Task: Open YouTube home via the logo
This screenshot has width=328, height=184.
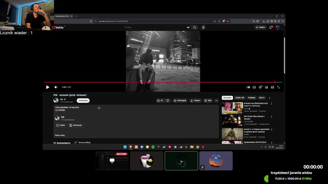Action: tap(59, 27)
